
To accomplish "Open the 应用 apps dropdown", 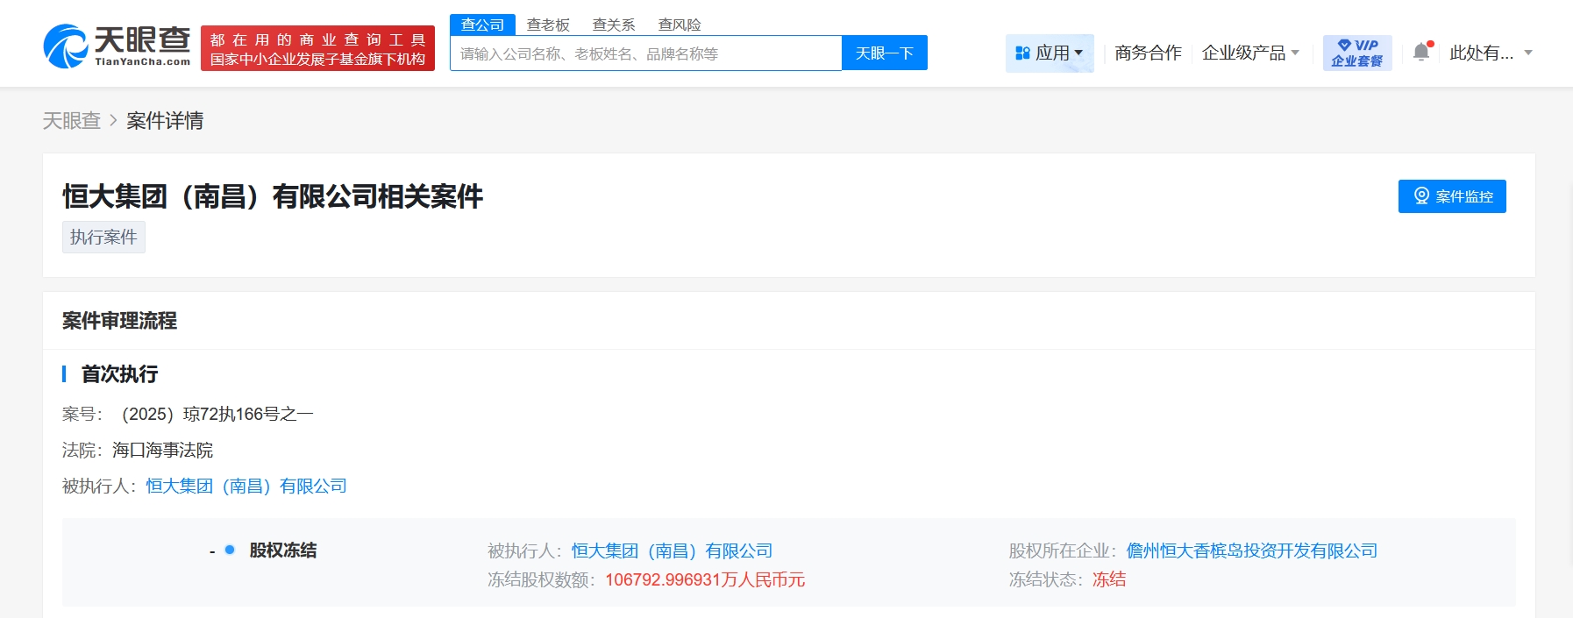I will [1049, 53].
